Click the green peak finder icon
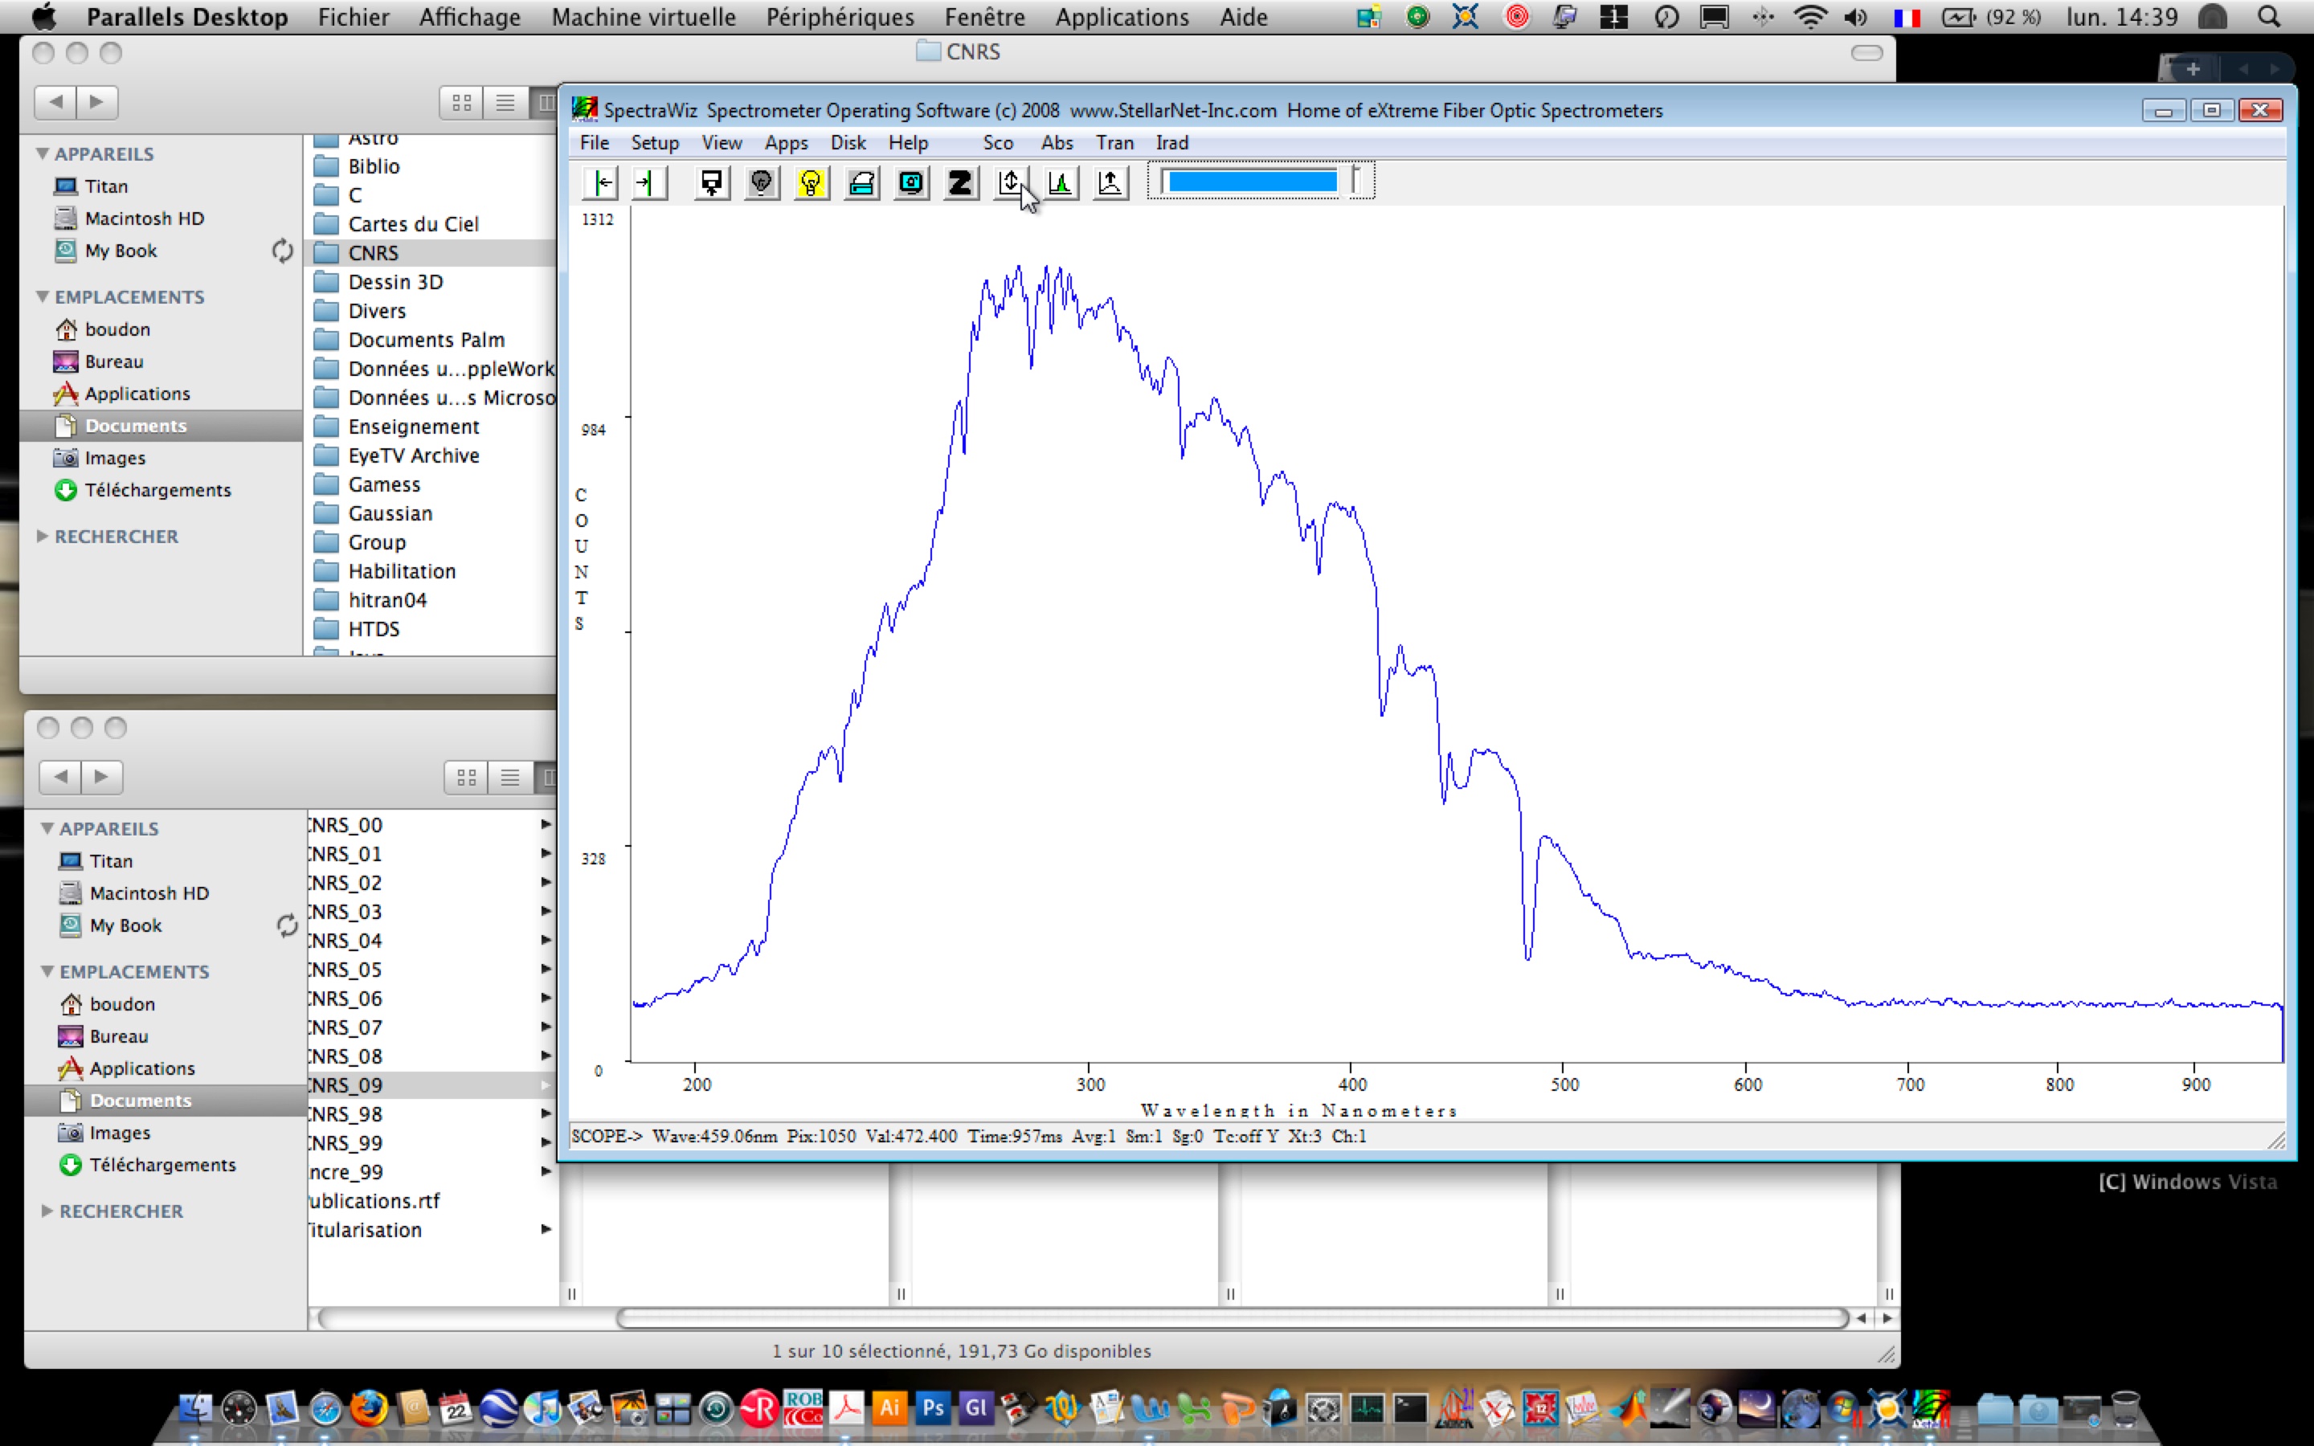 pyautogui.click(x=1060, y=182)
